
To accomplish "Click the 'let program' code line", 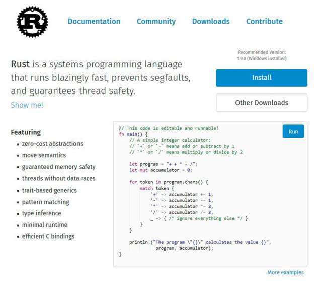I will click(x=164, y=164).
